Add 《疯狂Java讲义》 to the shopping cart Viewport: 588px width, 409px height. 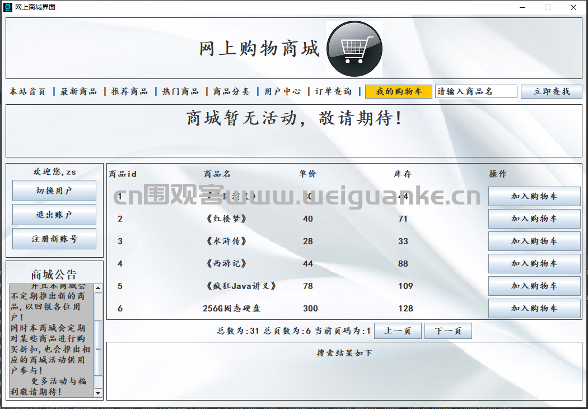tap(534, 286)
